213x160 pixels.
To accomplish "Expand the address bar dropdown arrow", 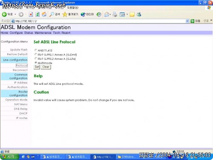I will click(x=187, y=21).
